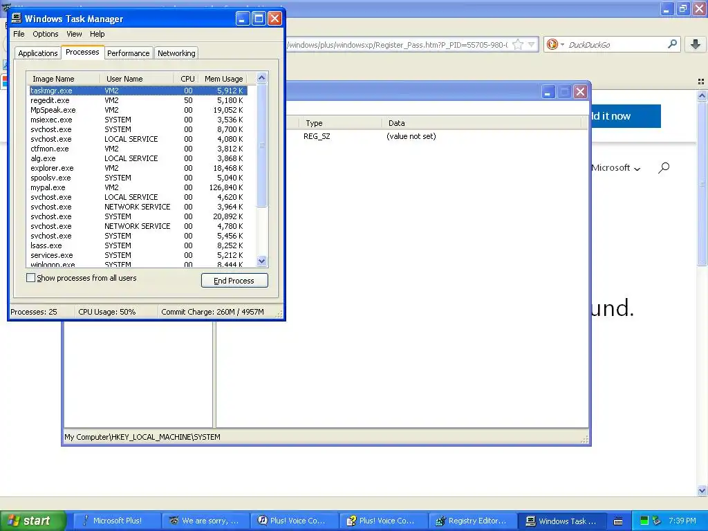Select the msiexec.exe process row

pos(138,120)
